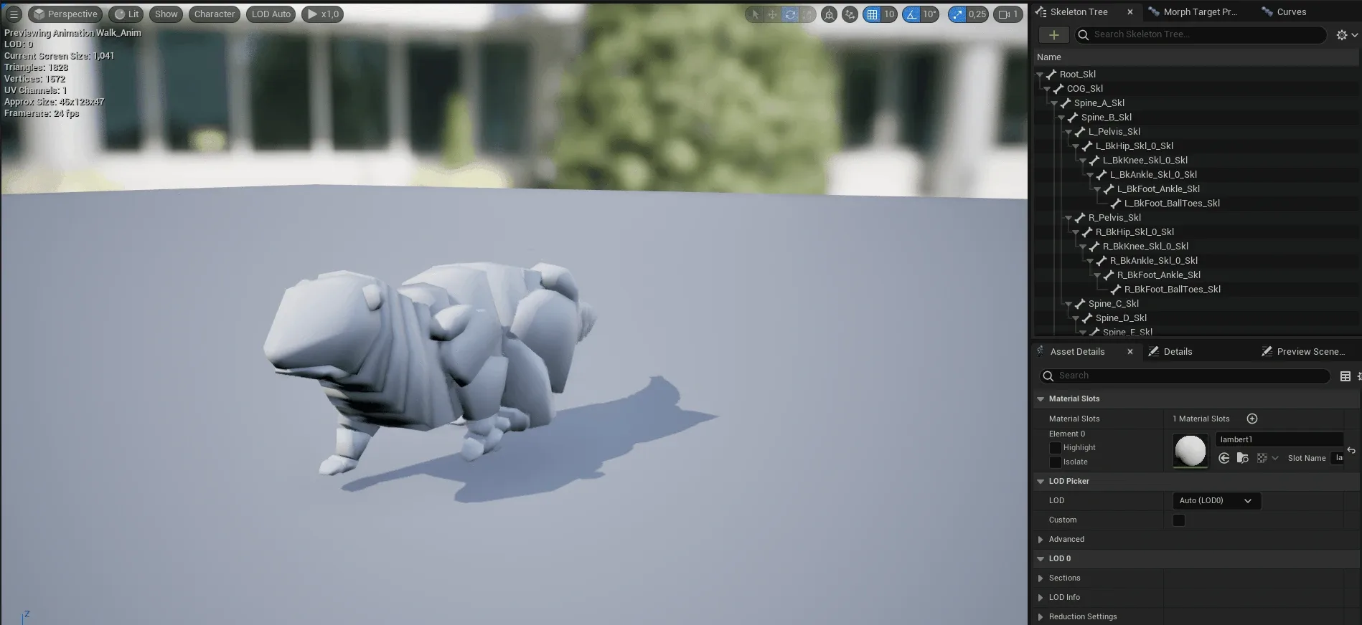1362x625 pixels.
Task: Select the Spine_A_Skl bone
Action: coord(1099,103)
